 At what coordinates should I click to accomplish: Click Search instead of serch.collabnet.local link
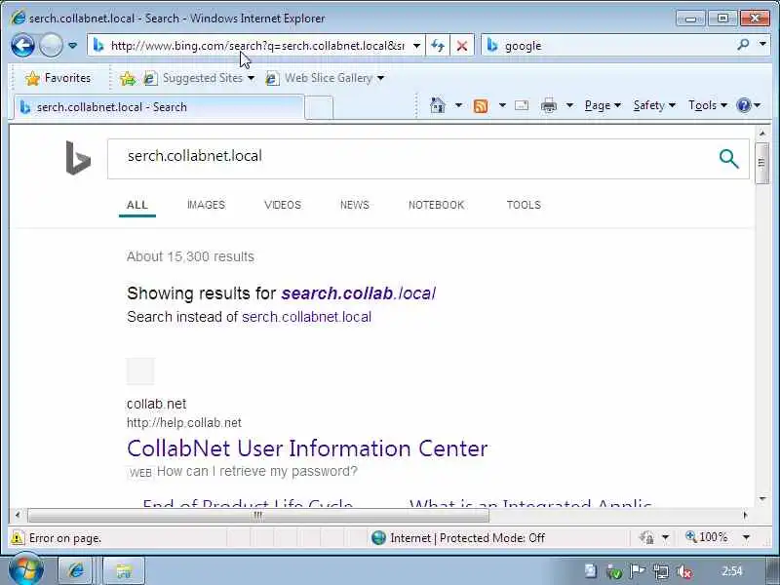click(306, 317)
